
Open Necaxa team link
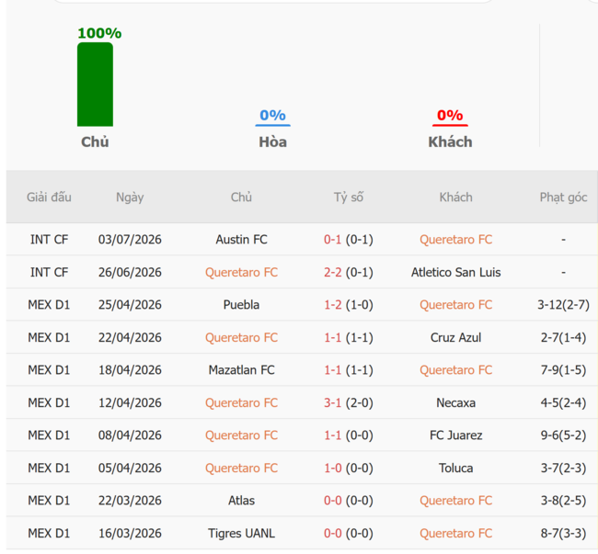[455, 402]
